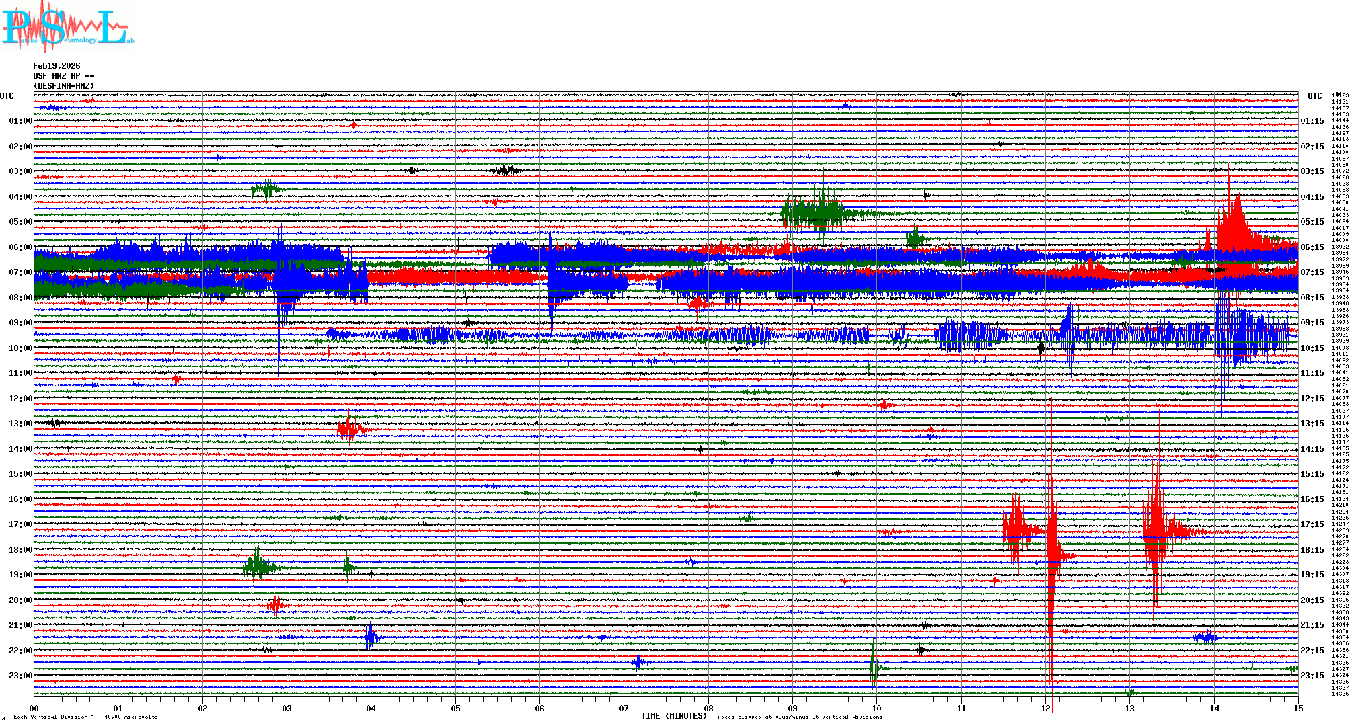This screenshot has height=726, width=1352.
Task: Click the 09:15 label on right axis
Action: [x=1312, y=323]
